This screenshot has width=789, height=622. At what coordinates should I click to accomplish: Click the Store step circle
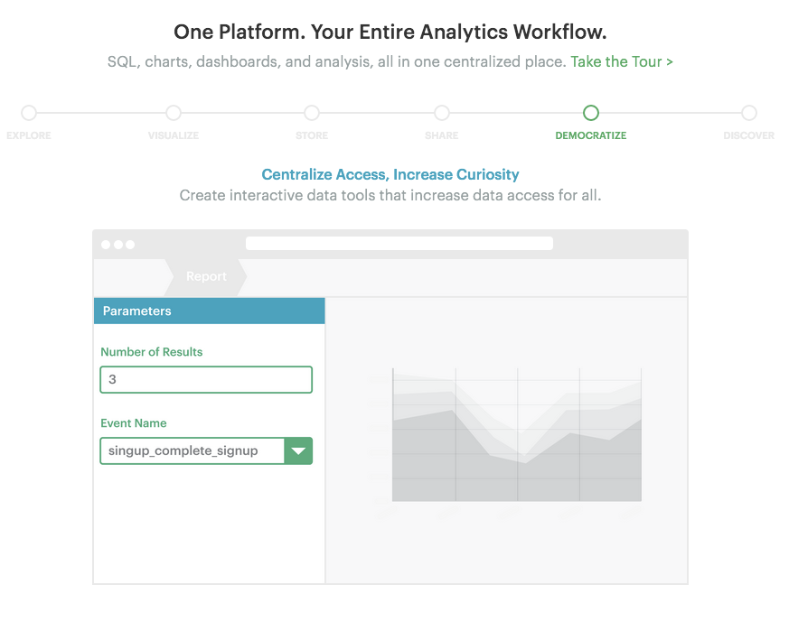click(312, 113)
